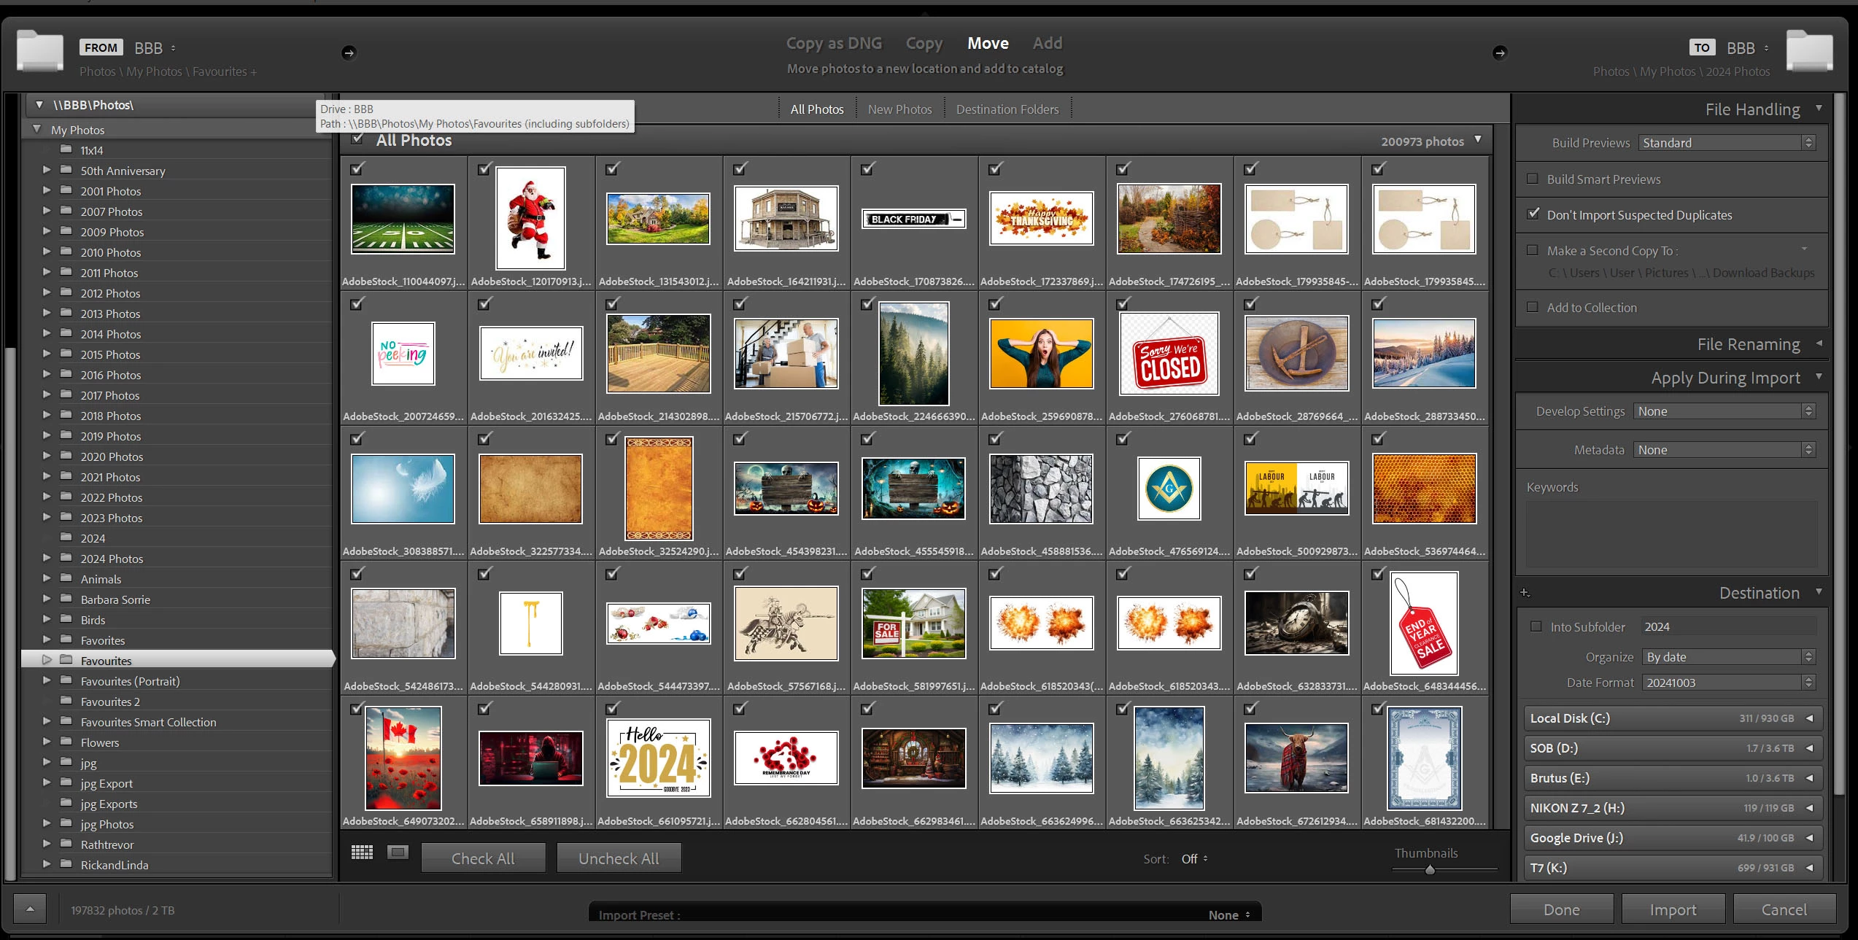Adjust the Thumbnails size slider
This screenshot has height=940, width=1858.
tap(1430, 869)
